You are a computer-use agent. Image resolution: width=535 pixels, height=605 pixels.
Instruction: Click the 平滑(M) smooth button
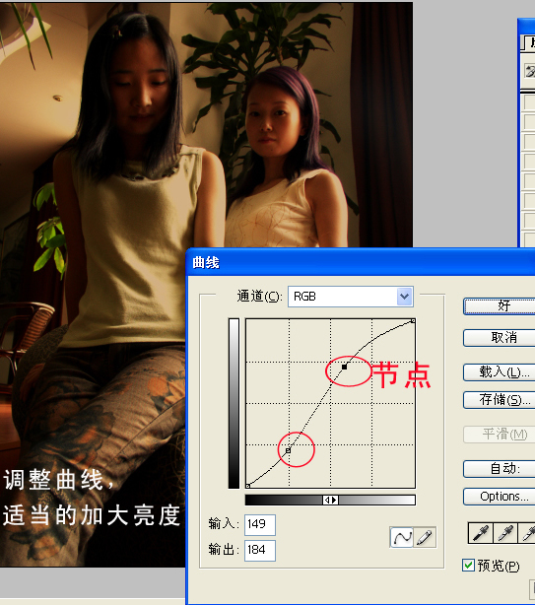(500, 435)
